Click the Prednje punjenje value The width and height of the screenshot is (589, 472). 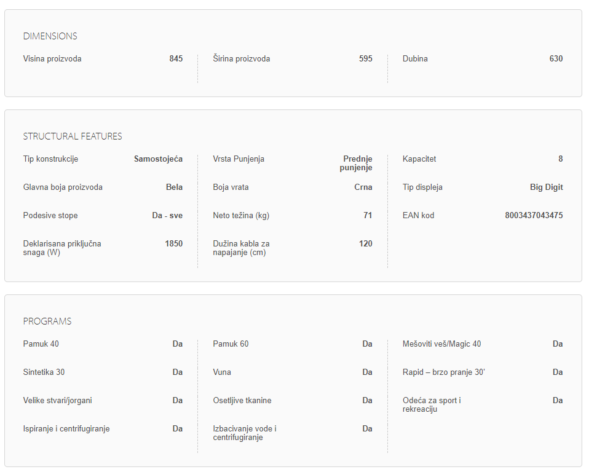[x=357, y=163]
